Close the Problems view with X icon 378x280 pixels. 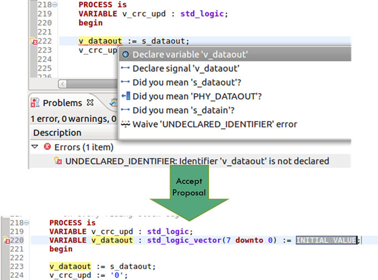pyautogui.click(x=90, y=103)
